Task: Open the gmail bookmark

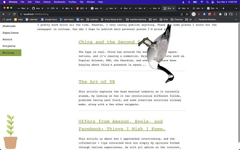Action: [x=7, y=20]
